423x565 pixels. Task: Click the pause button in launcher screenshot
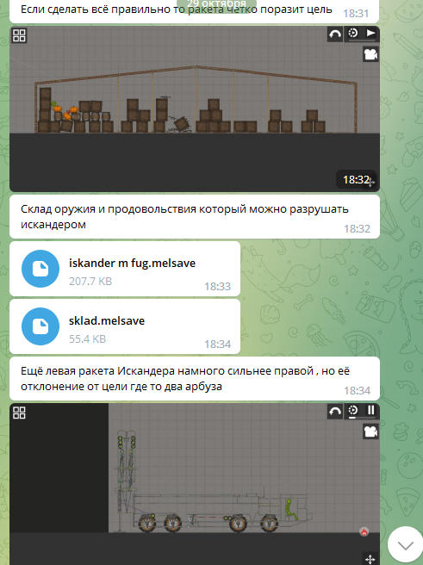370,411
